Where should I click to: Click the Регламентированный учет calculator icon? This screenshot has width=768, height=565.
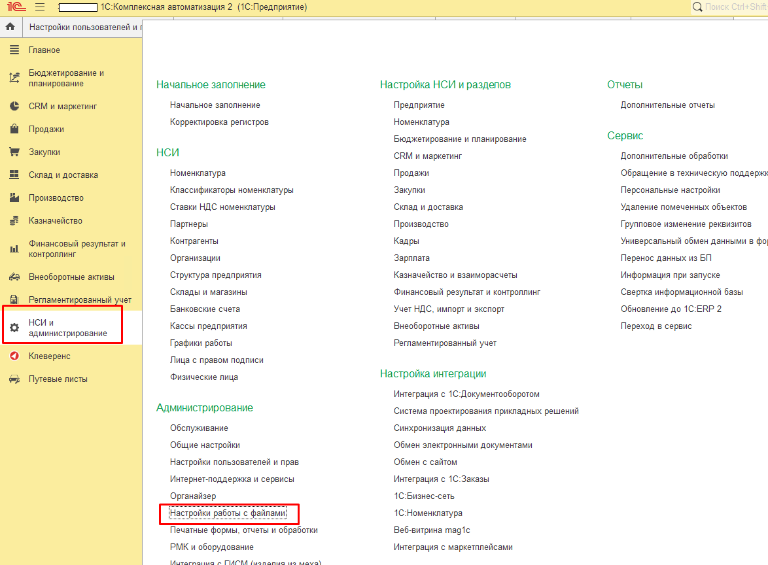[14, 300]
